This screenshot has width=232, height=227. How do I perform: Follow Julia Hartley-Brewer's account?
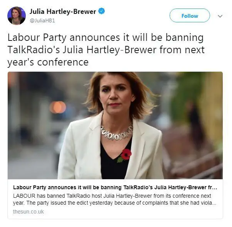click(x=190, y=15)
